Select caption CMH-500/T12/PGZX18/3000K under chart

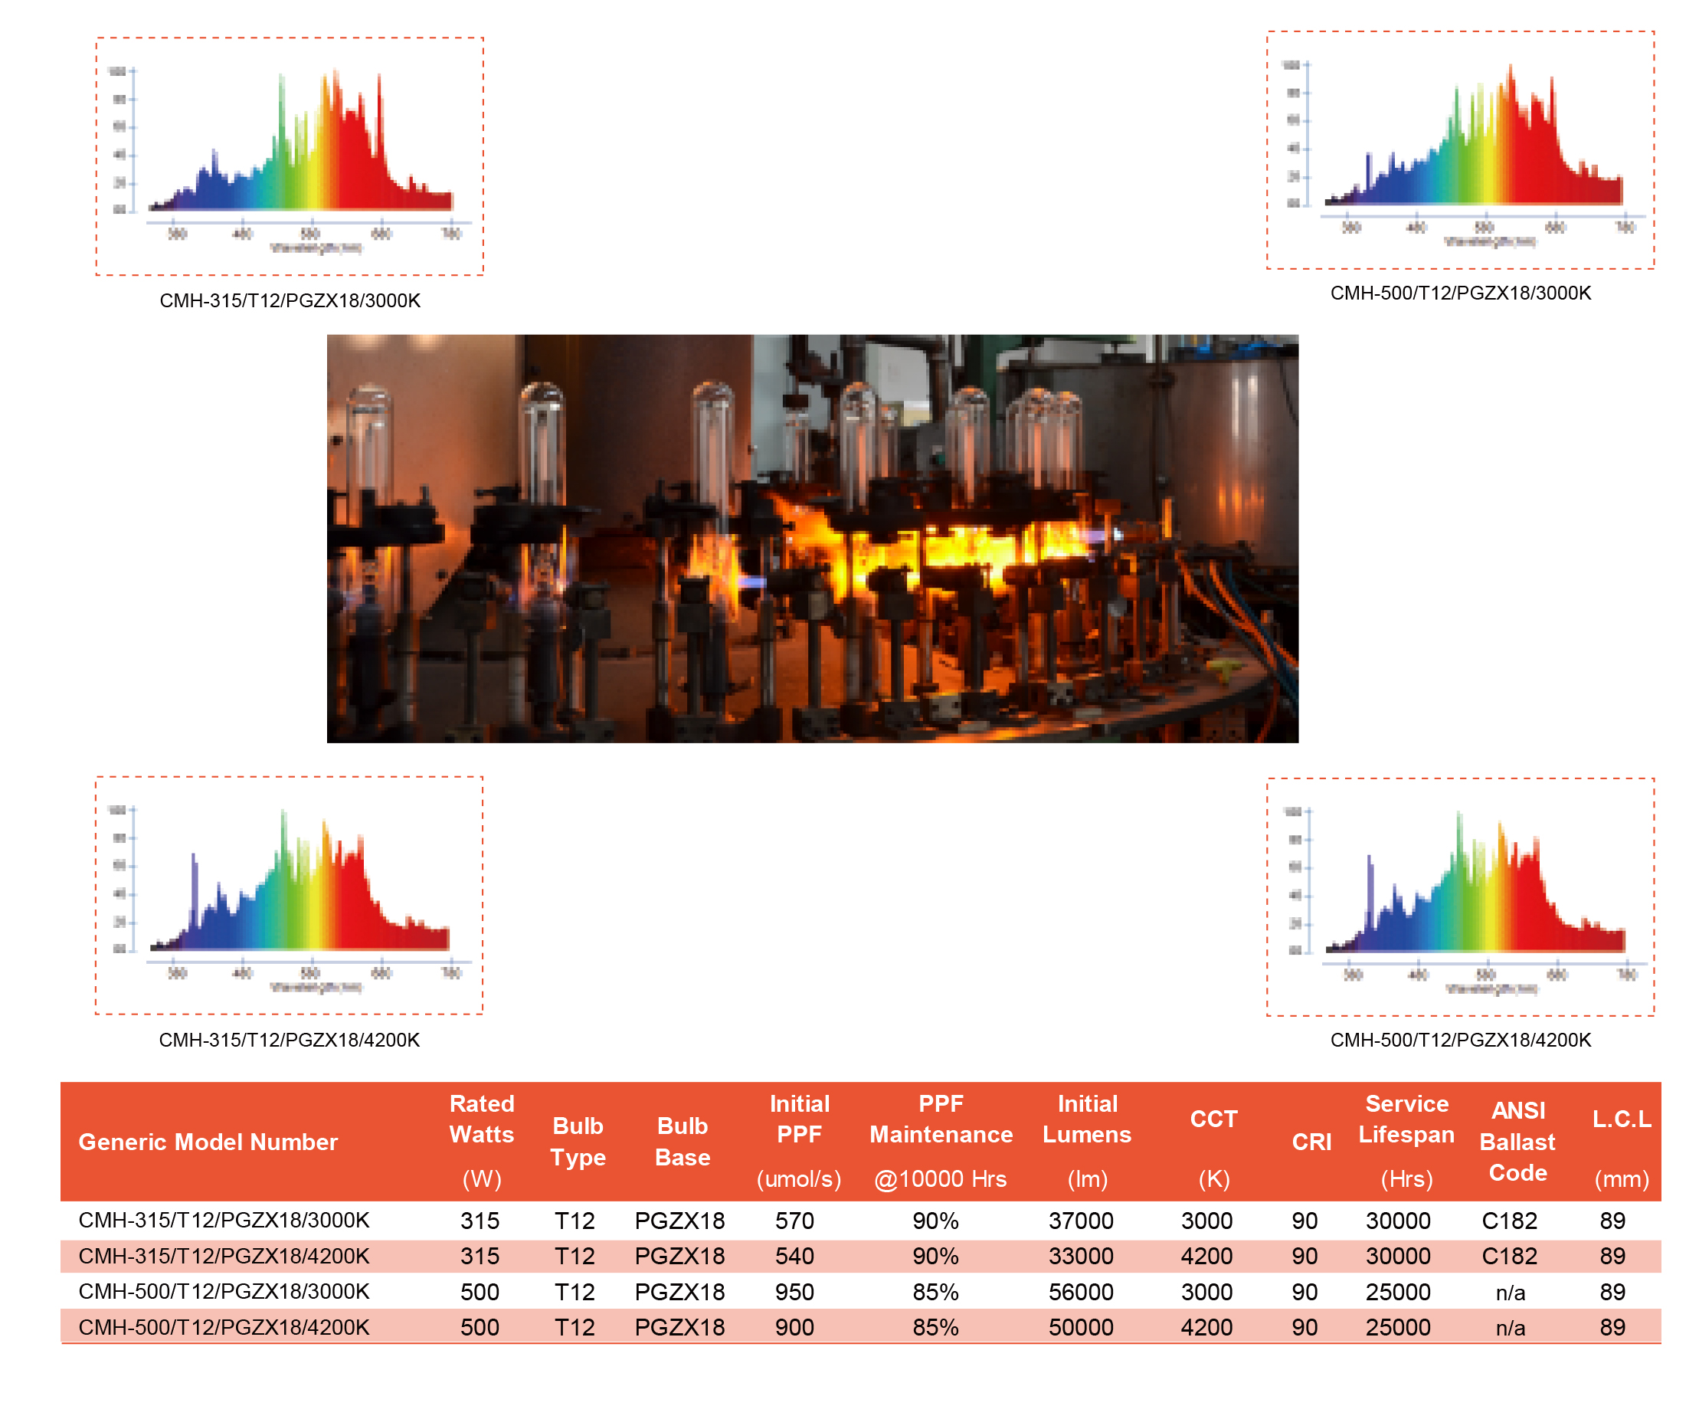1459,293
